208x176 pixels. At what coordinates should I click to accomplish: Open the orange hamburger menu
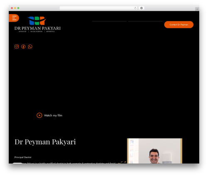14,18
